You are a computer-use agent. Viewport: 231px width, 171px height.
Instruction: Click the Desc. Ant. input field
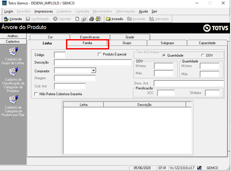[189, 83]
